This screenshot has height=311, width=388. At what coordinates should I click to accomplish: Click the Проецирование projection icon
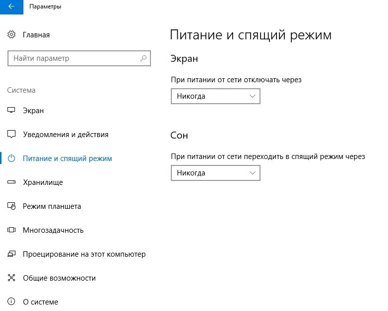(11, 254)
